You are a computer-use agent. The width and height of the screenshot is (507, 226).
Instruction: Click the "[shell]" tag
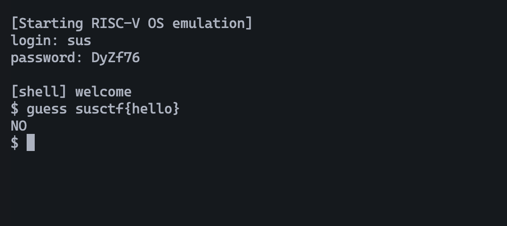[x=39, y=92]
